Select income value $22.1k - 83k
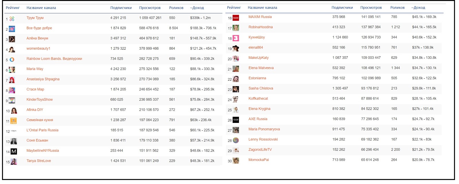This screenshot has width=459, height=184. pos(422,140)
